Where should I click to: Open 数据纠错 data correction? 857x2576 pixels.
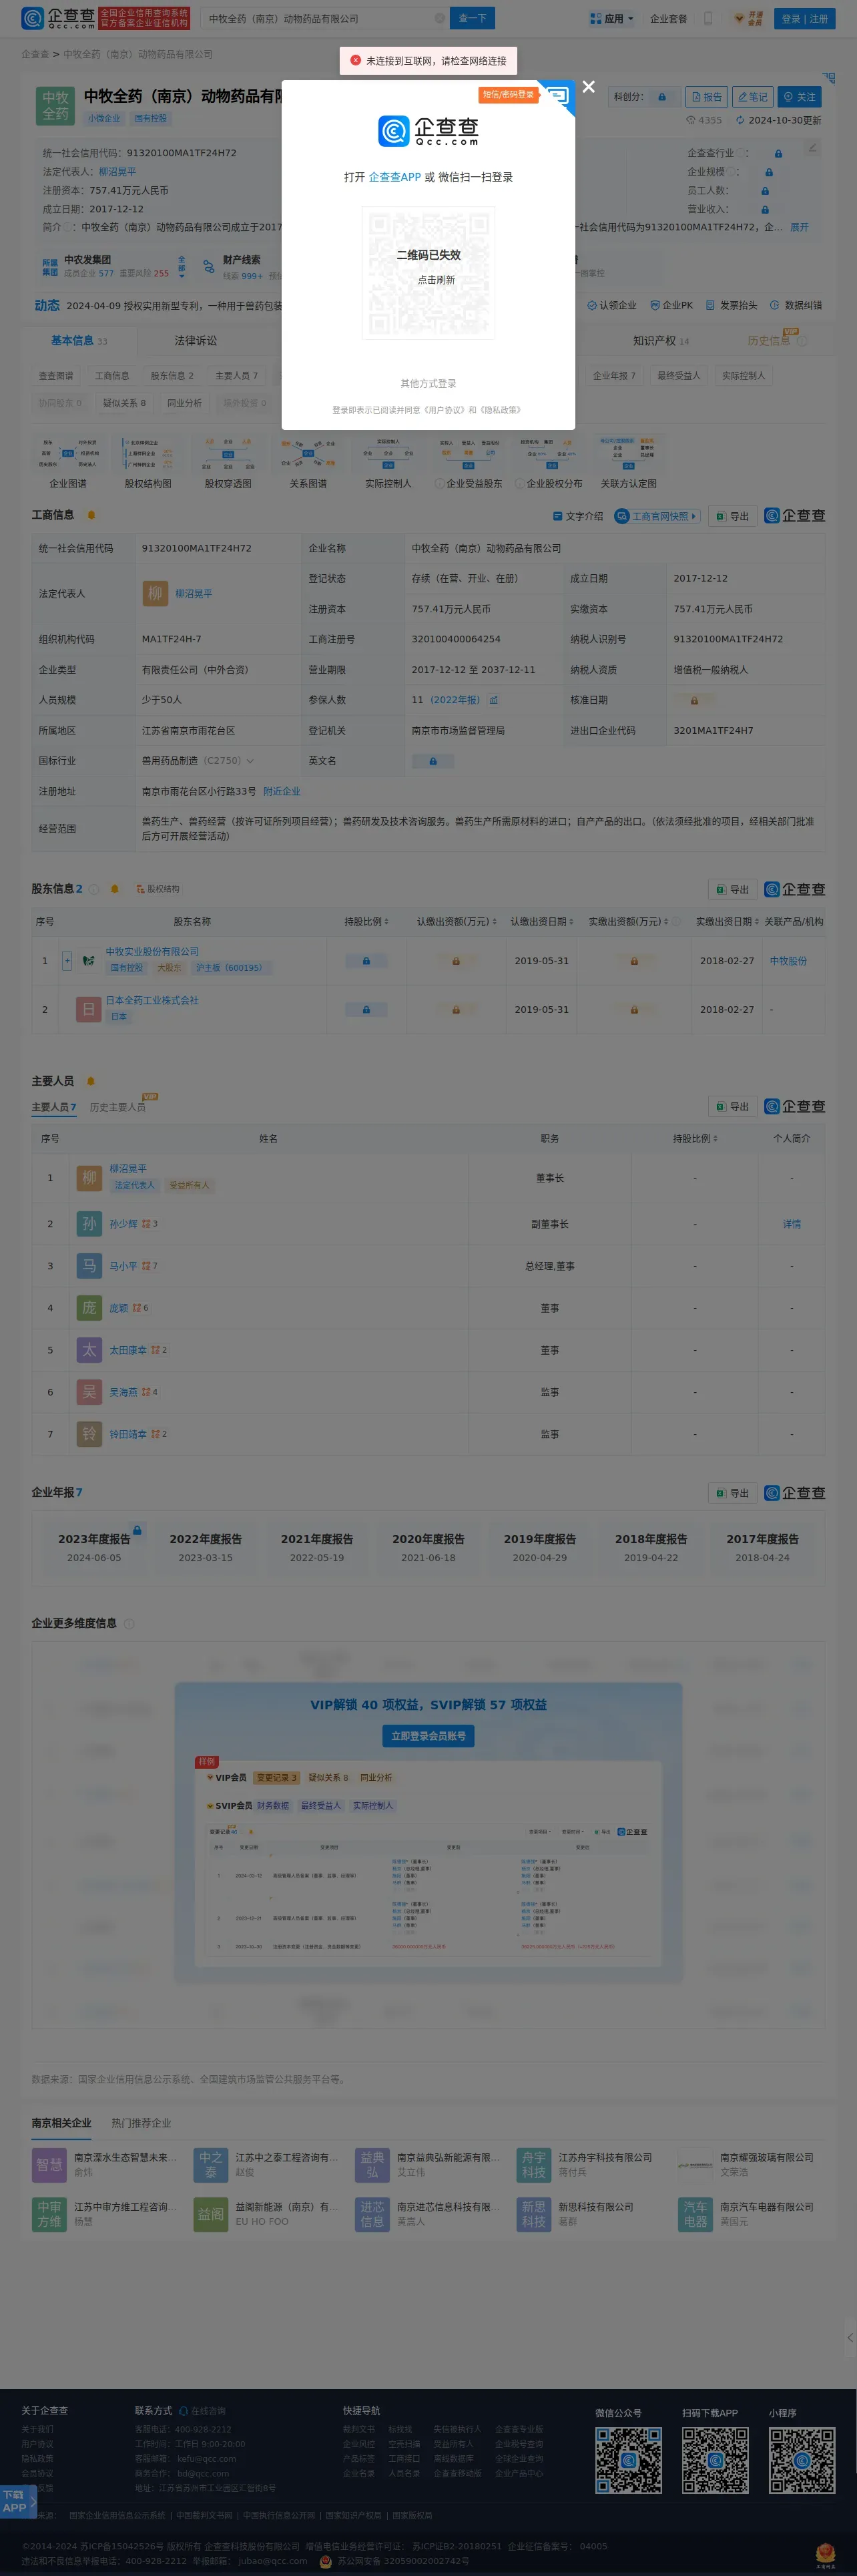[x=796, y=305]
